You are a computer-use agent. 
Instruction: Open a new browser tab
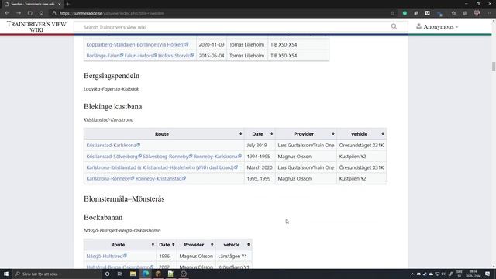click(67, 4)
